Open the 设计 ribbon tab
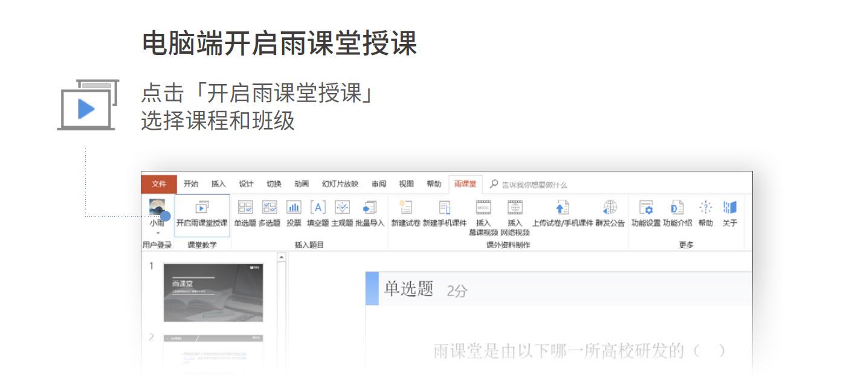 [x=246, y=184]
